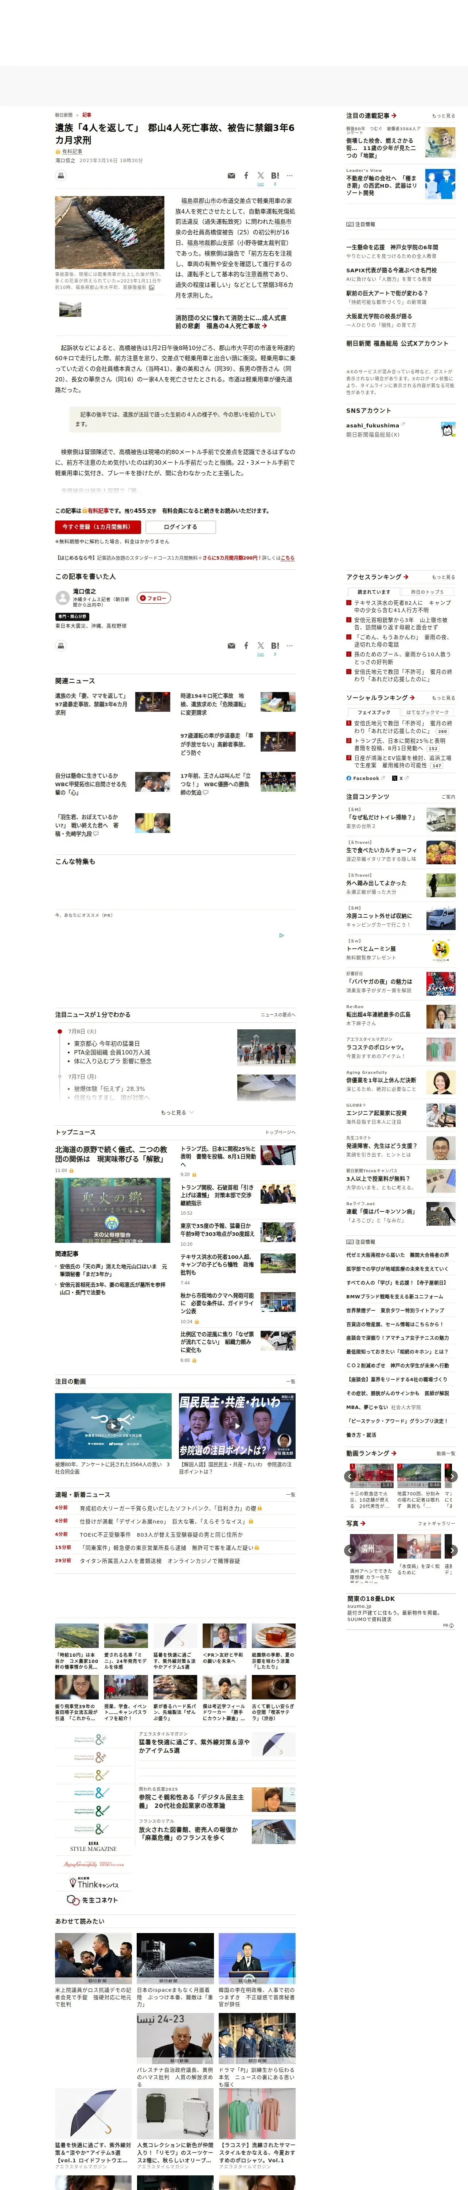Open 不動産が軸の会社へ series article

[x=381, y=185]
